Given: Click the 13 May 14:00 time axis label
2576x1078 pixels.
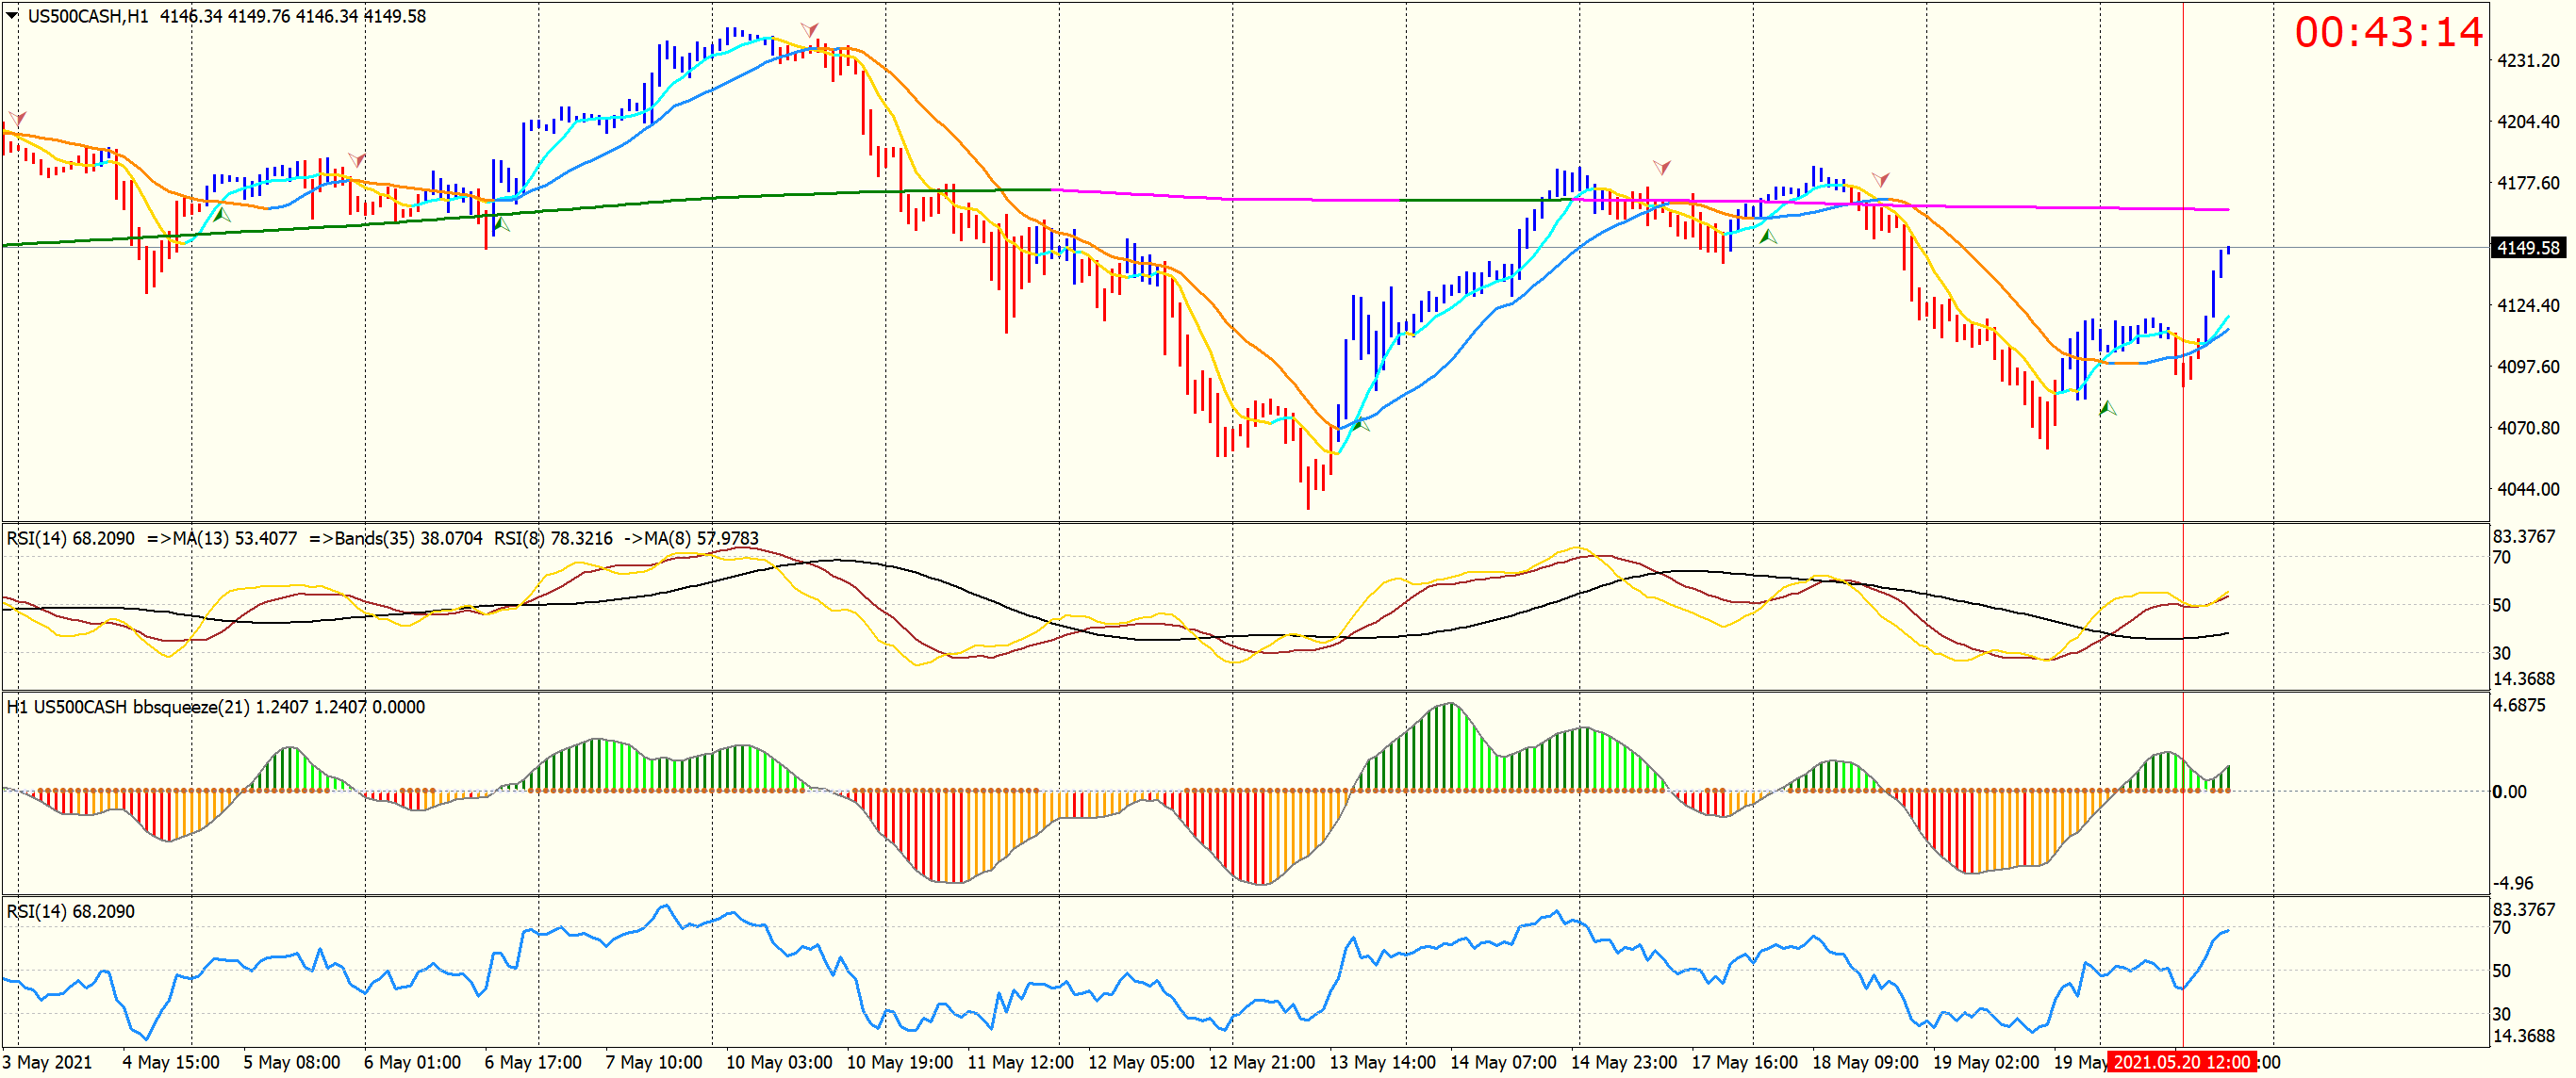Looking at the screenshot, I should [1382, 1062].
